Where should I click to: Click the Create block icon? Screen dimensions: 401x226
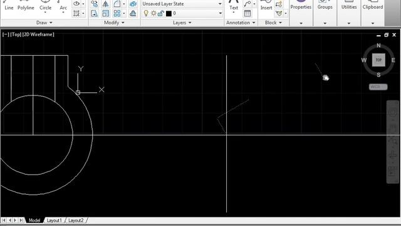click(279, 4)
